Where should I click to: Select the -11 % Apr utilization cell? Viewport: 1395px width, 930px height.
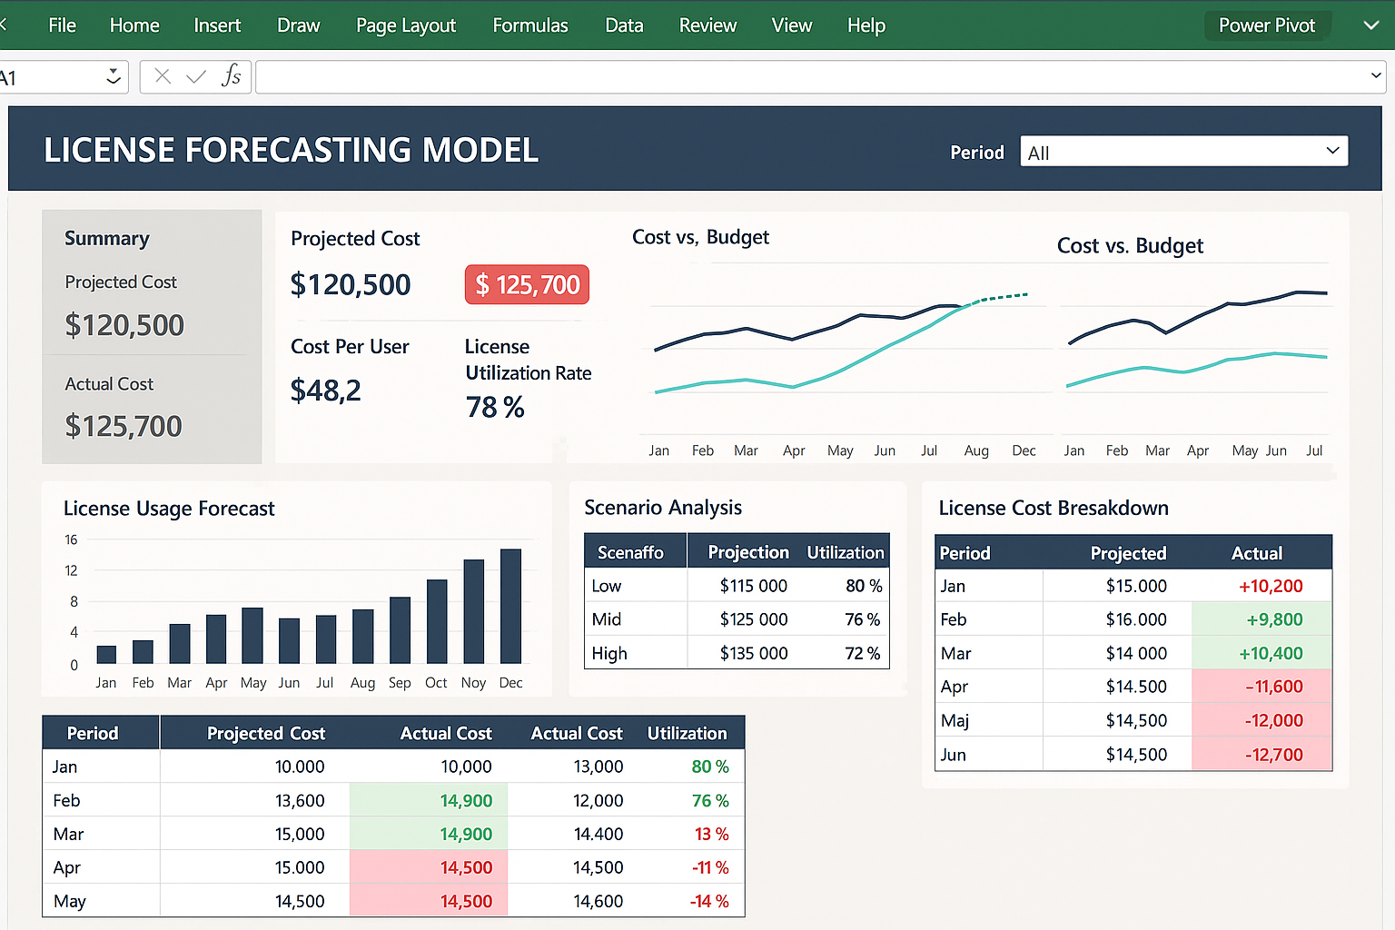710,867
